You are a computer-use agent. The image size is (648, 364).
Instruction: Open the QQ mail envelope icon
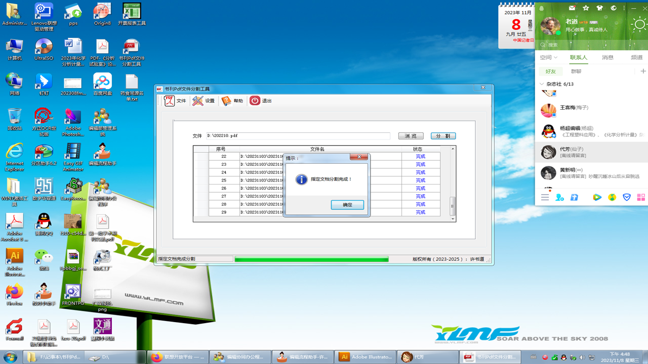(572, 8)
